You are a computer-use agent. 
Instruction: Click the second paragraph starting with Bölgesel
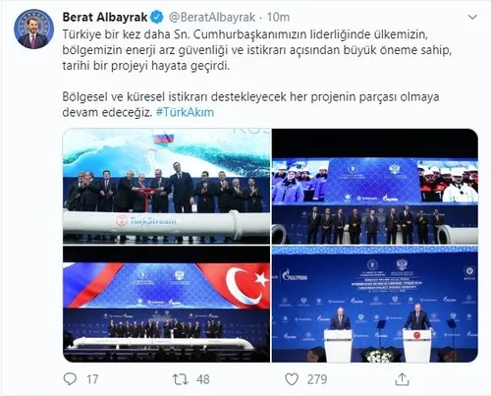(x=250, y=104)
